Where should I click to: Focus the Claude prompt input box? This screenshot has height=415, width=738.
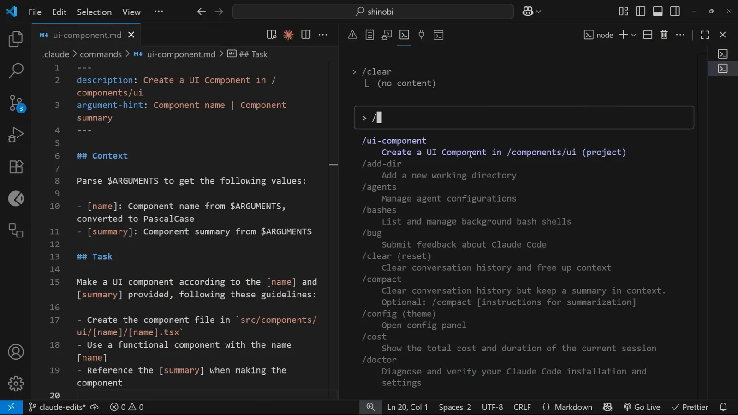point(524,118)
